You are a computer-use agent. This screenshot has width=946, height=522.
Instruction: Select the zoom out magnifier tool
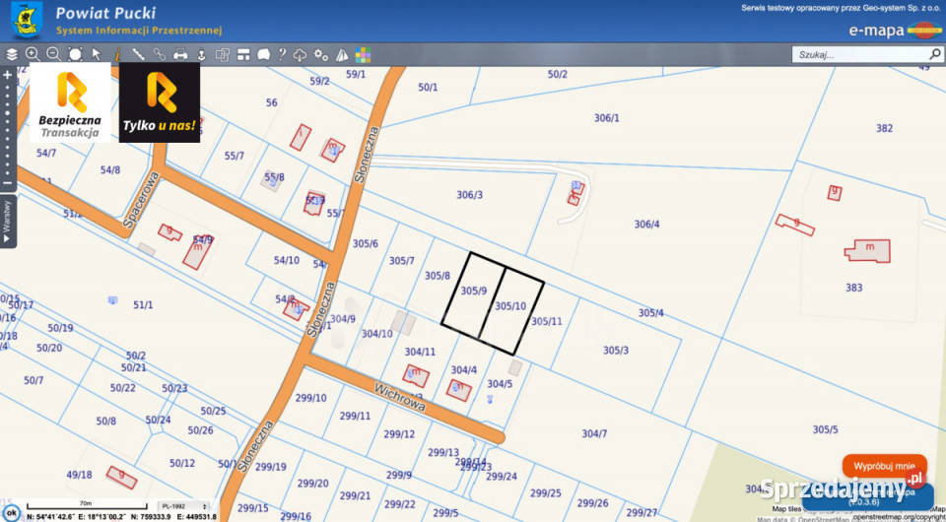pyautogui.click(x=53, y=55)
